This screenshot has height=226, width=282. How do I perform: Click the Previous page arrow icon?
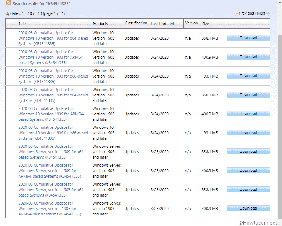(236, 14)
